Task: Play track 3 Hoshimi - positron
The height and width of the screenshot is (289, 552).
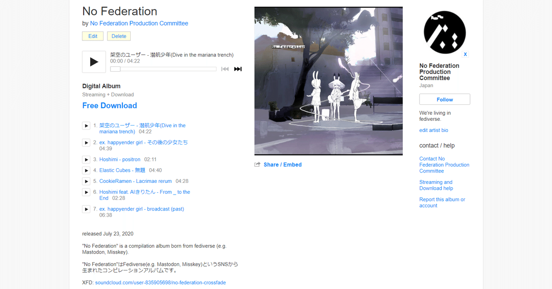Action: (x=86, y=160)
